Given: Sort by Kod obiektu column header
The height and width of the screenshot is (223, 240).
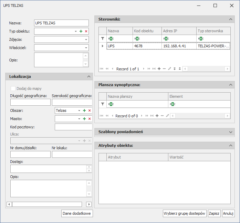Looking at the screenshot, I should (x=147, y=31).
